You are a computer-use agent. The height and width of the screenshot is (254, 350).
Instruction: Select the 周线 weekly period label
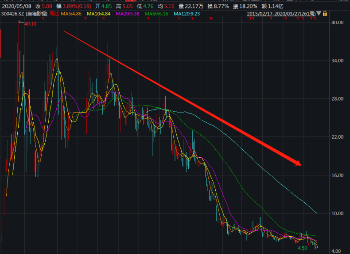(54, 14)
